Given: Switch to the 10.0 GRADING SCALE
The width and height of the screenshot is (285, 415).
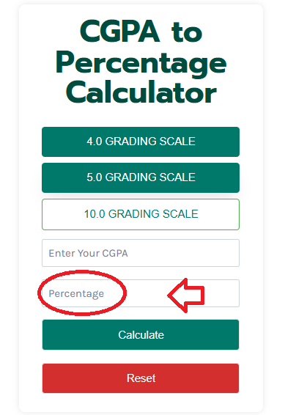Looking at the screenshot, I should (141, 214).
